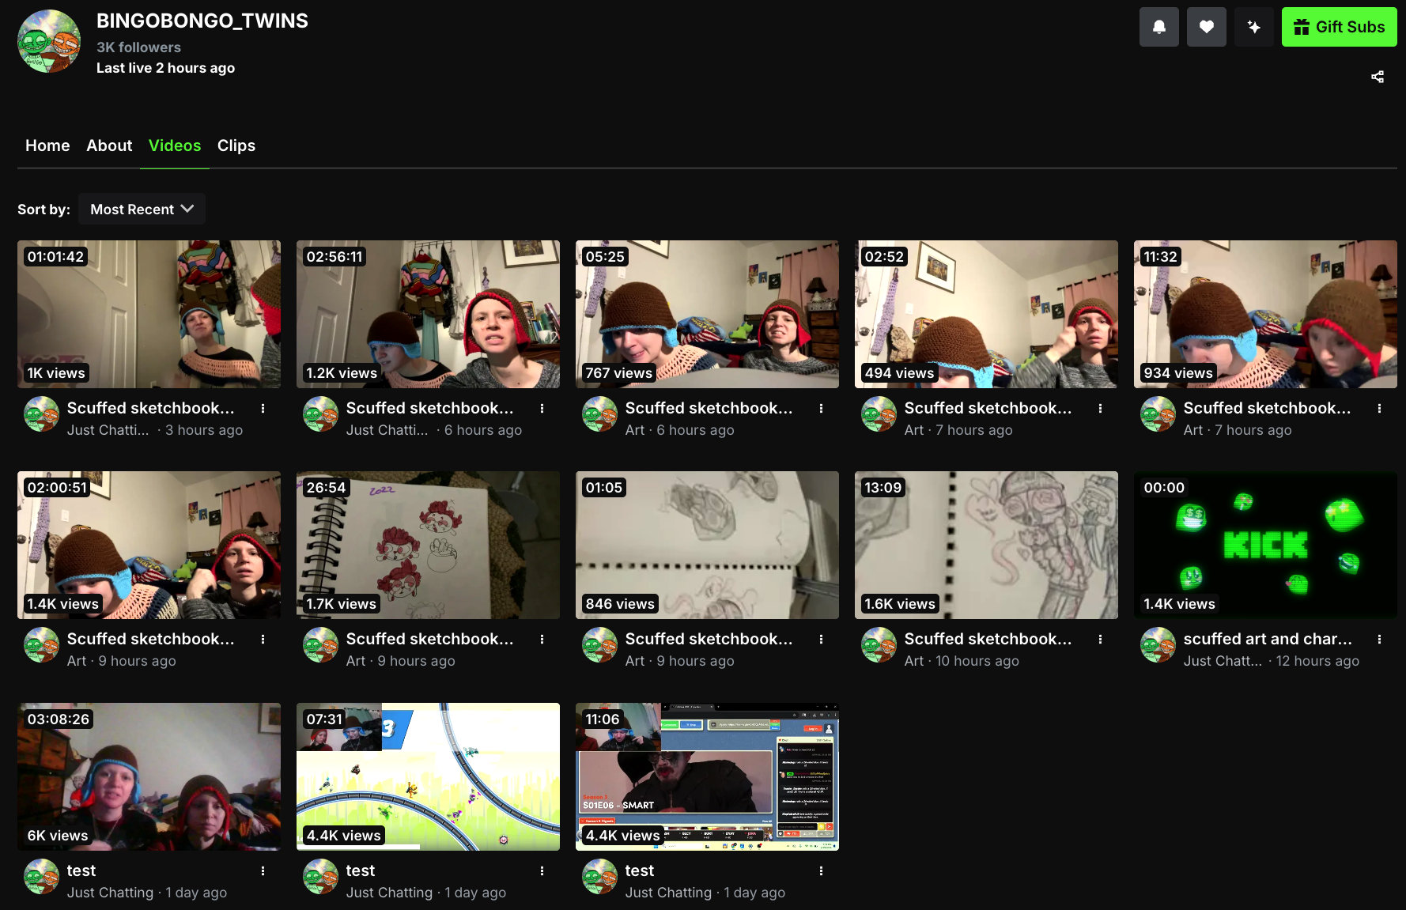Play the 01:01:42 video thumbnail
Screen dimensions: 1406x910
(149, 314)
